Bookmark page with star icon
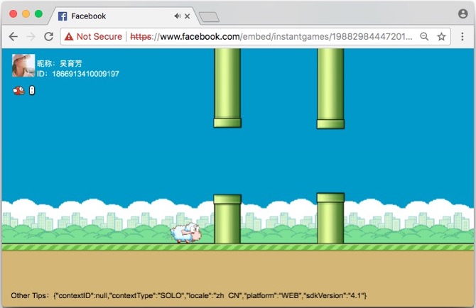This screenshot has width=476, height=308. 441,37
